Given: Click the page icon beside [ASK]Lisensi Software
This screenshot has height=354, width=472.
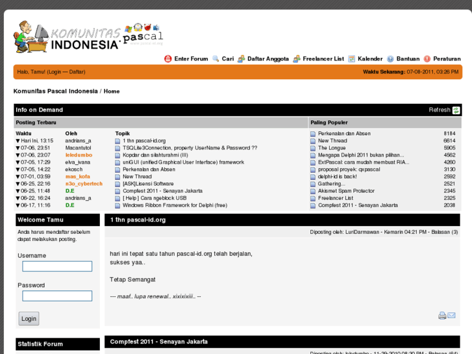Looking at the screenshot, I should pos(118,184).
